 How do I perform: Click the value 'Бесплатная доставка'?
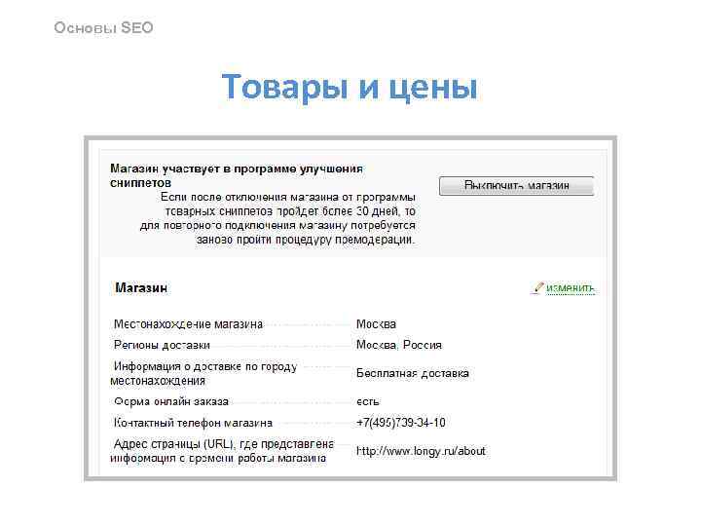pos(412,373)
